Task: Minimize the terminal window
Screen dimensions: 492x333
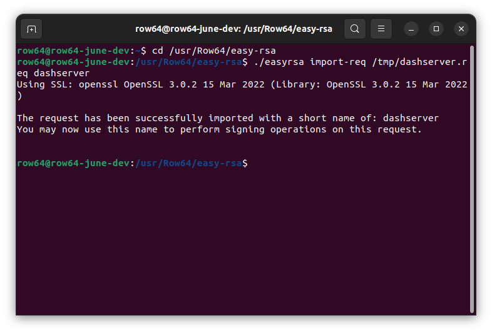Action: click(x=411, y=29)
